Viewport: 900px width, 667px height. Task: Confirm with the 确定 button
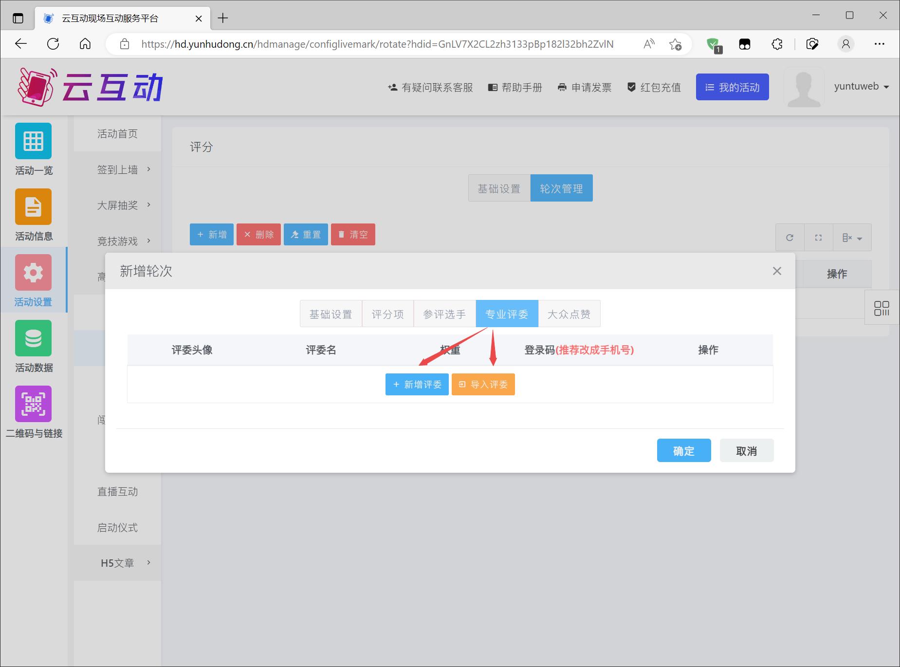tap(683, 451)
